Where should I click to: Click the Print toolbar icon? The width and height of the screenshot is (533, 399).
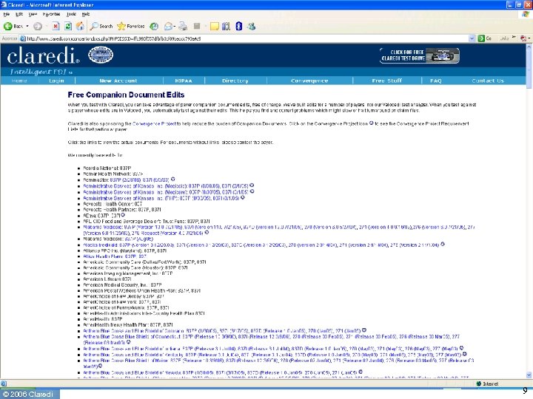(x=183, y=26)
